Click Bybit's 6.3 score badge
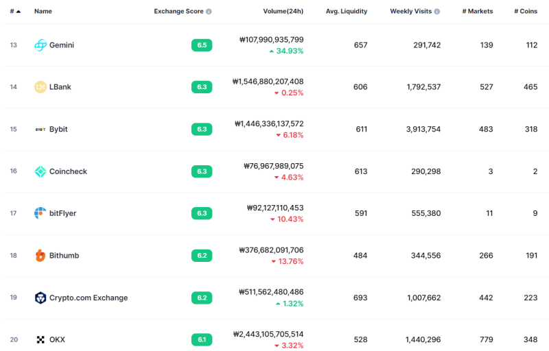The height and width of the screenshot is (351, 549). coord(202,130)
